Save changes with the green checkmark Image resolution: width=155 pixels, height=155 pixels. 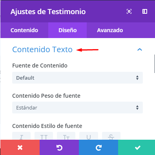click(137, 148)
